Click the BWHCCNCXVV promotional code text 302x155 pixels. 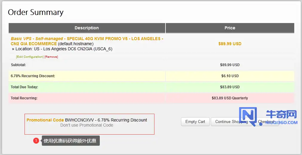77,120
